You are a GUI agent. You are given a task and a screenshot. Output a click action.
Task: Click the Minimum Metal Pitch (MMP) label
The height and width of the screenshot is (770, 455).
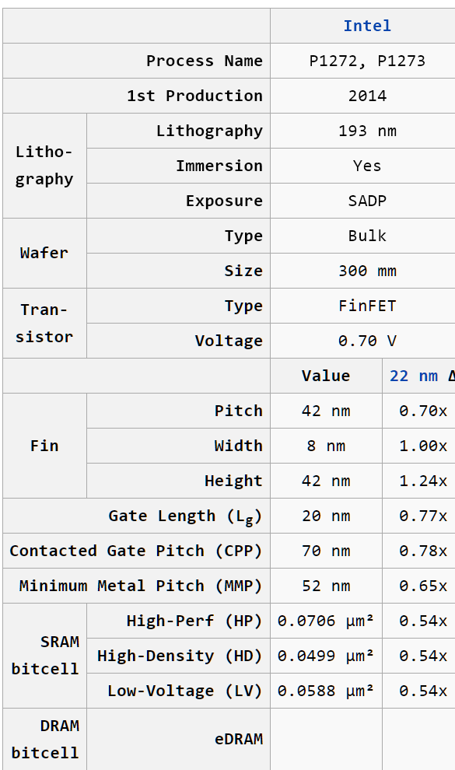141,586
